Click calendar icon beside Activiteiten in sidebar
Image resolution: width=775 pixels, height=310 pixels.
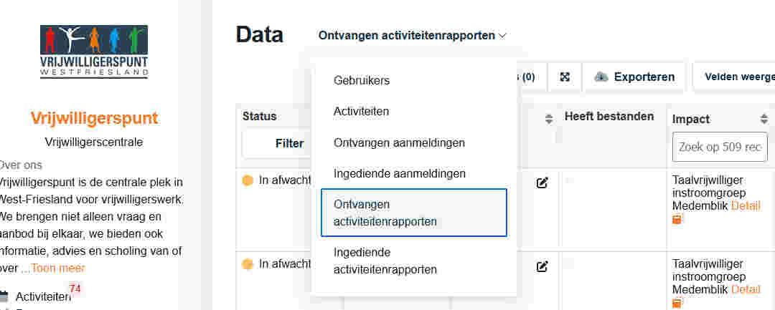tap(4, 296)
